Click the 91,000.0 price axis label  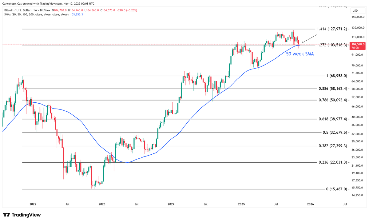point(358,55)
